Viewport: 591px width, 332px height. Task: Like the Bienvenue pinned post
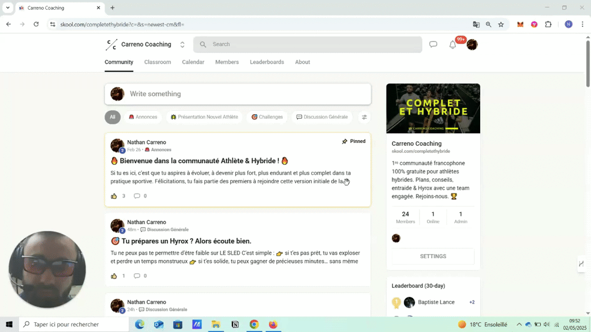(x=114, y=196)
